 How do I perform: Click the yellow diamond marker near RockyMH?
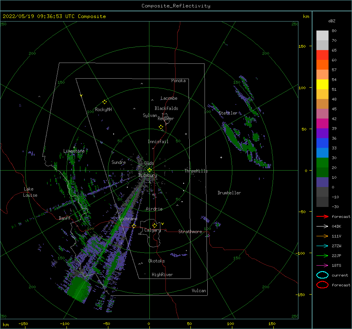[104, 102]
